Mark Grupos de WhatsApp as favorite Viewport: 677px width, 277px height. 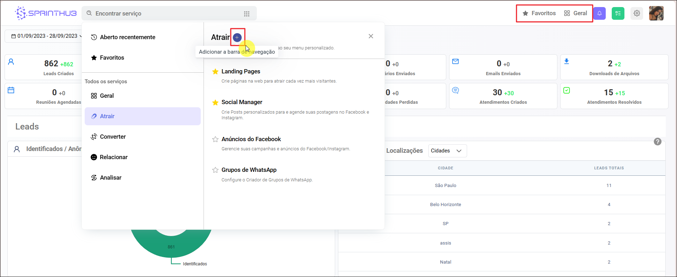tap(215, 170)
